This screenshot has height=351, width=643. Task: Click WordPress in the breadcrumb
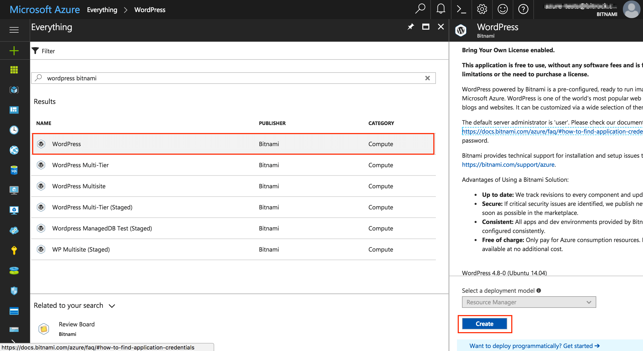[x=150, y=10]
